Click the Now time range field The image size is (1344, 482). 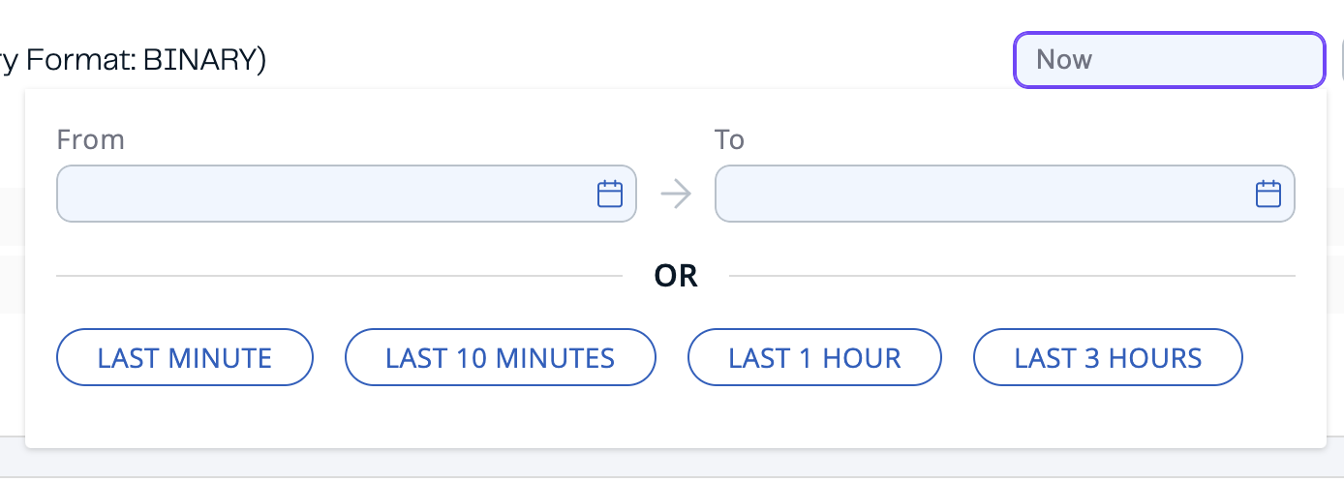(1168, 60)
